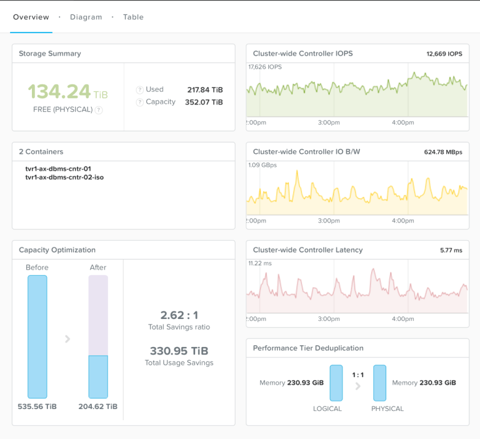The image size is (480, 439).
Task: Click the 17,626 IOPS peak label
Action: click(x=265, y=67)
